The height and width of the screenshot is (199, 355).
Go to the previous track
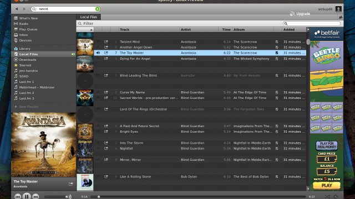point(18,197)
